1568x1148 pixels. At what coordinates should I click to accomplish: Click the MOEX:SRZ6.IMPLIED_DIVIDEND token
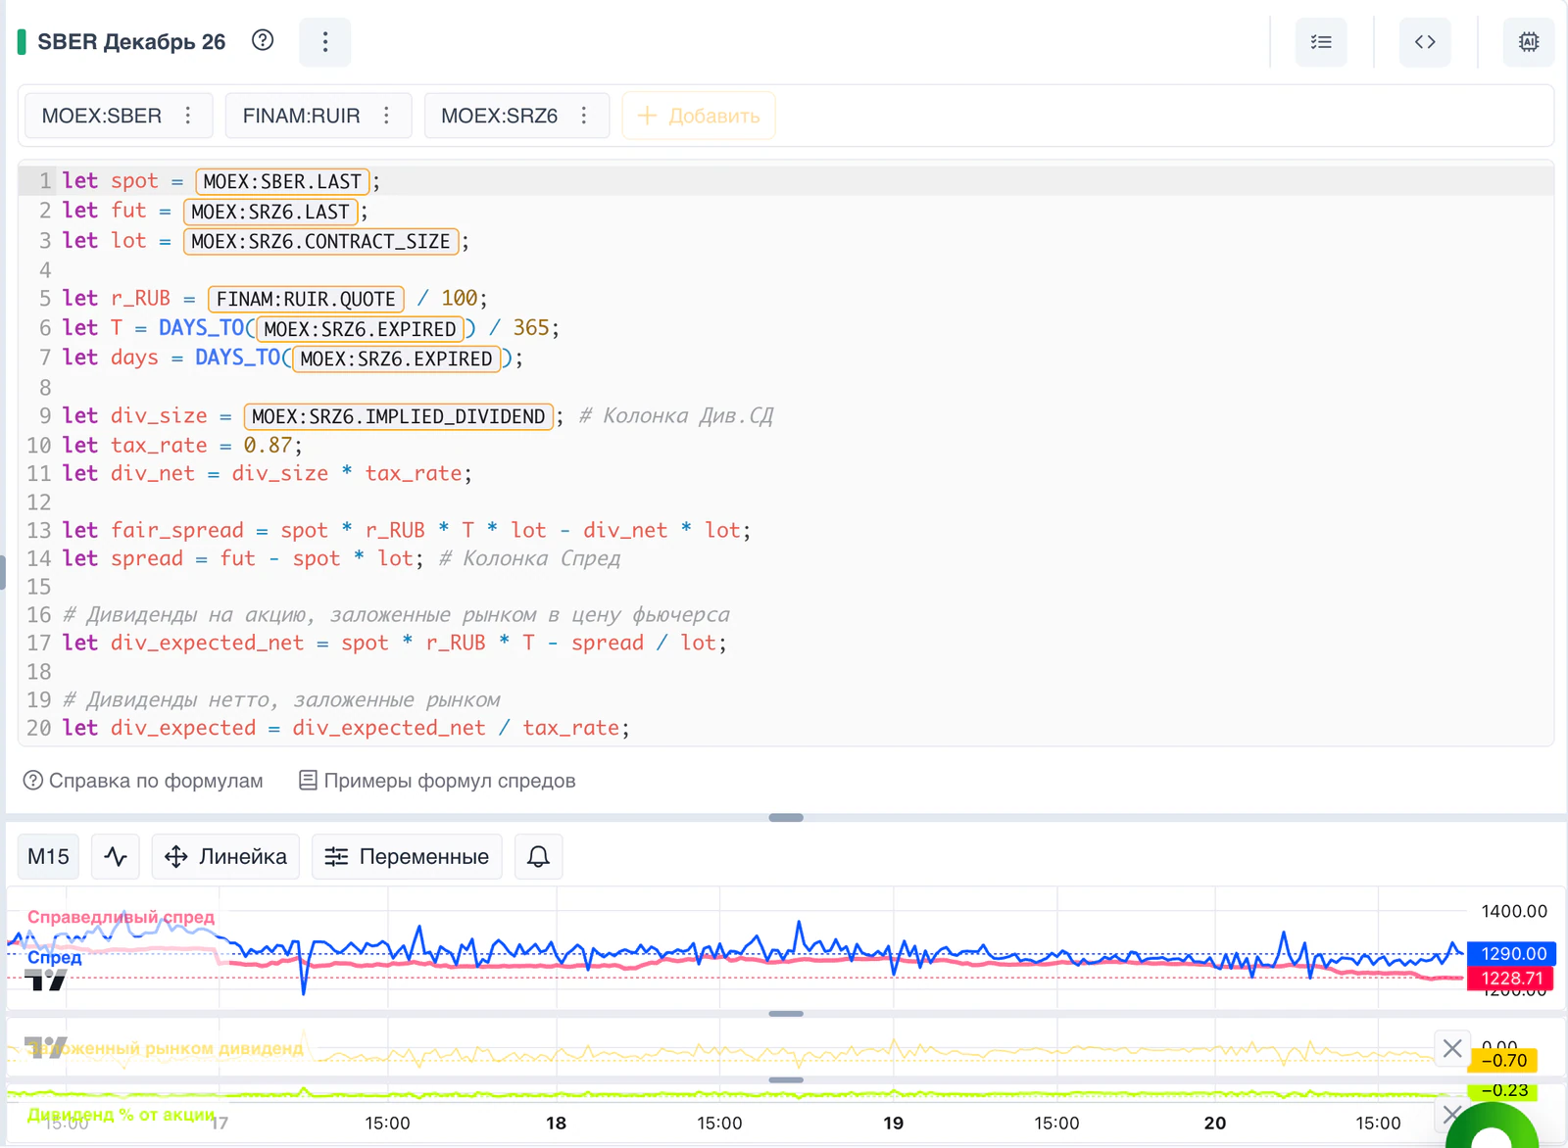[398, 416]
